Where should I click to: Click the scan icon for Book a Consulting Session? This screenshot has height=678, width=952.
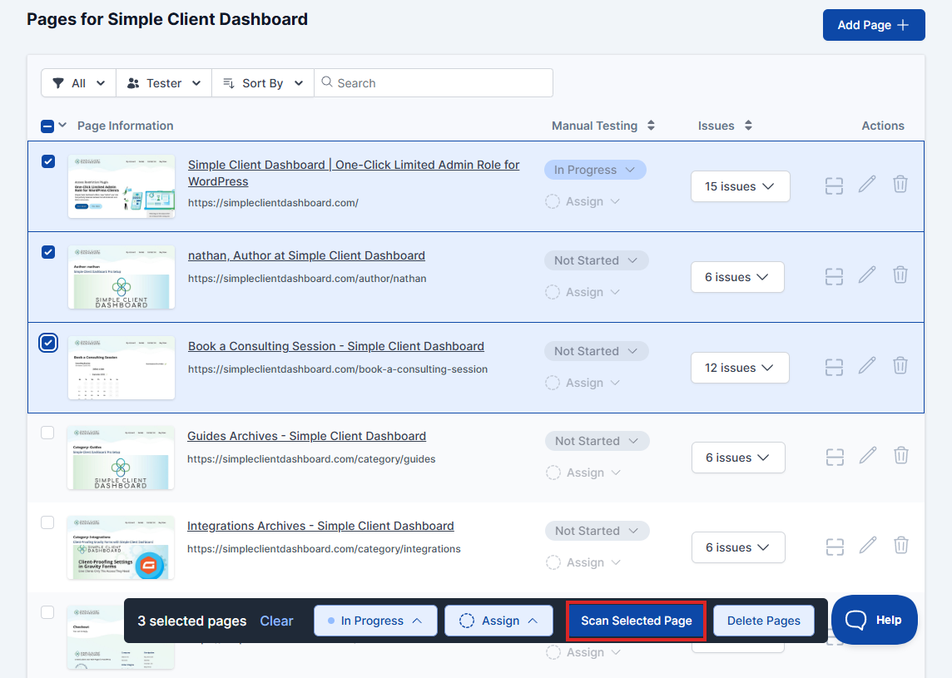click(834, 367)
